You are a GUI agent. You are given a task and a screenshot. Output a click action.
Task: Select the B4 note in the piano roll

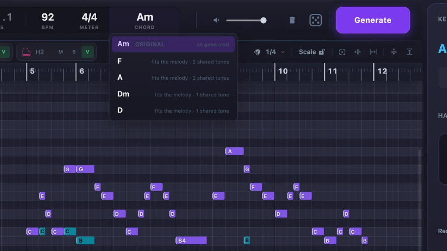191,240
